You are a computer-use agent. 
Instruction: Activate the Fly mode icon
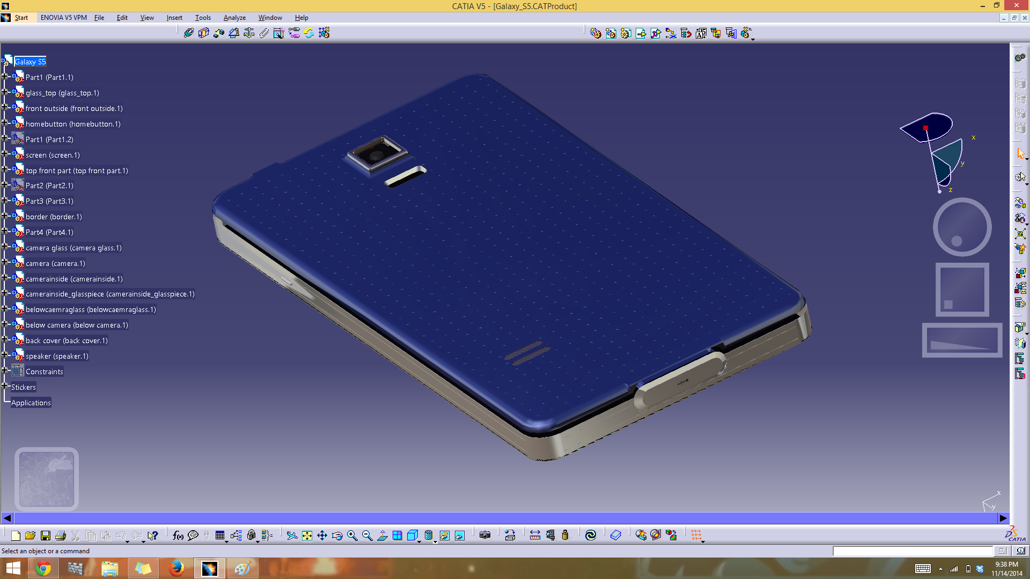point(292,535)
